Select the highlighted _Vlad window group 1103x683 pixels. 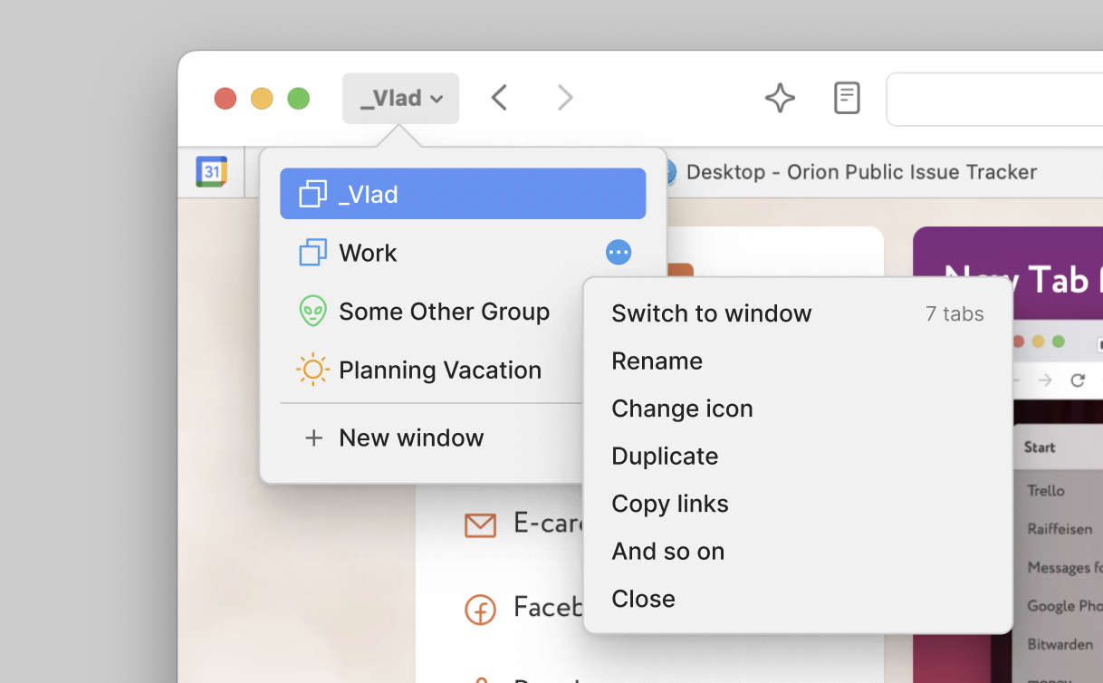[x=462, y=194]
